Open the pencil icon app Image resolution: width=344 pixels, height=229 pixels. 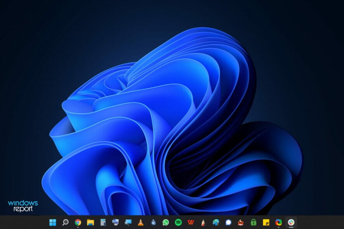pos(203,222)
